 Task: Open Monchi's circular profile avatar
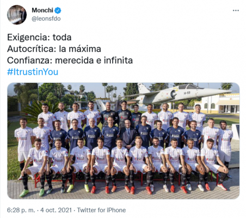[17, 15]
